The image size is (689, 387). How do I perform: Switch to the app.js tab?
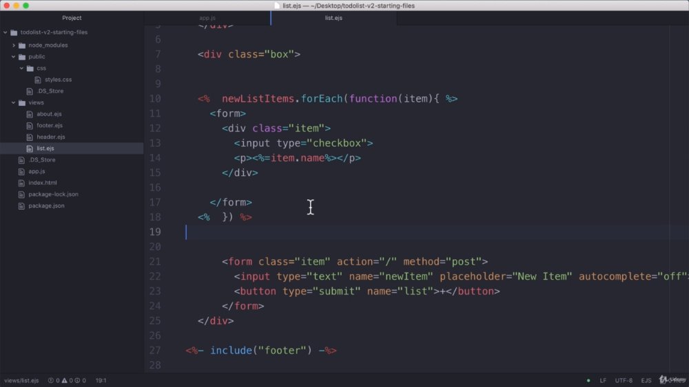point(207,18)
